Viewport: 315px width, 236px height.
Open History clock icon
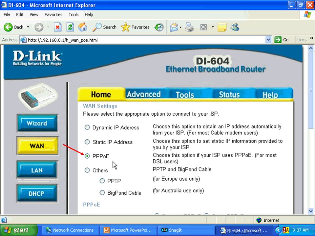tap(159, 27)
